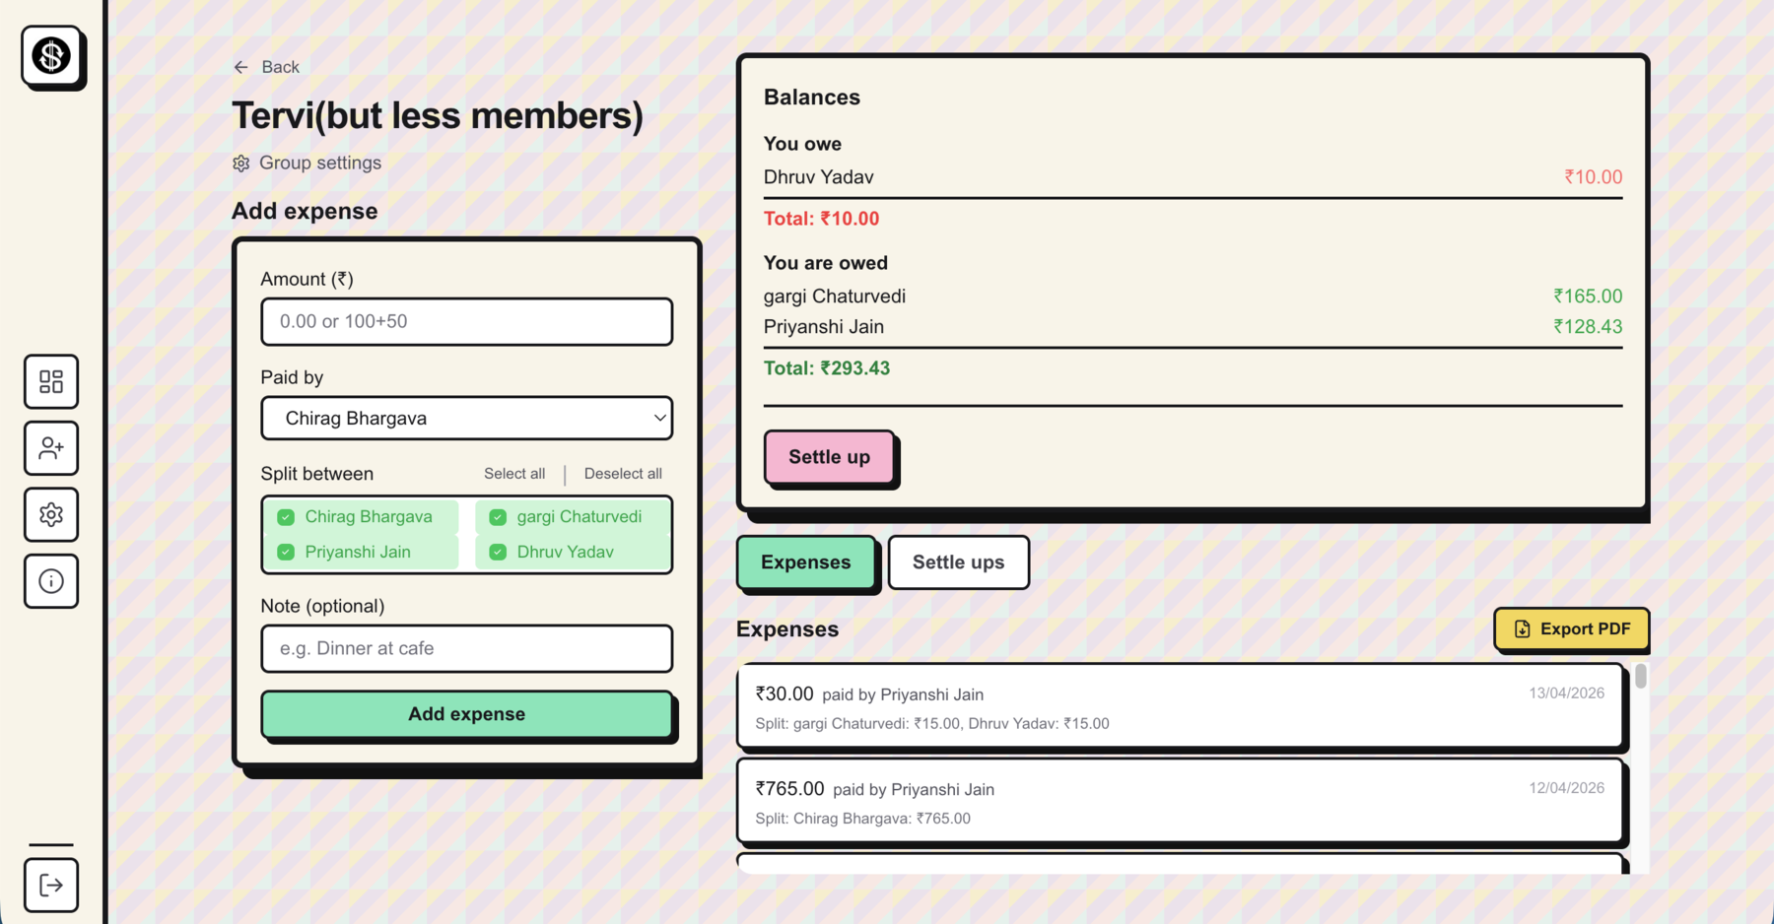The height and width of the screenshot is (924, 1774).
Task: Click the add friend person-plus icon
Action: [51, 448]
